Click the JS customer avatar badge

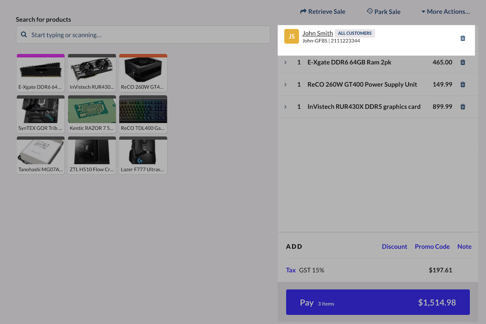(291, 36)
